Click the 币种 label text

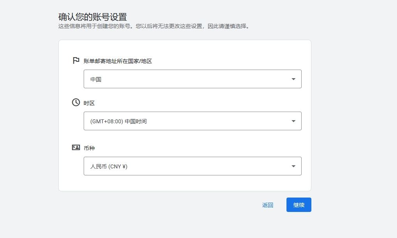point(89,148)
